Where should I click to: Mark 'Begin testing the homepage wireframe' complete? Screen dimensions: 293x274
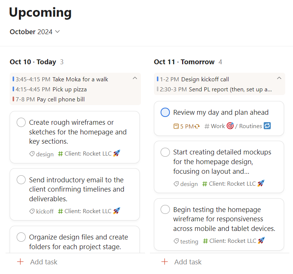tap(165, 210)
